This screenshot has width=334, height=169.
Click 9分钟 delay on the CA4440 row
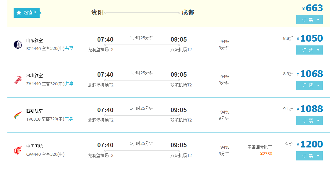coord(224,153)
